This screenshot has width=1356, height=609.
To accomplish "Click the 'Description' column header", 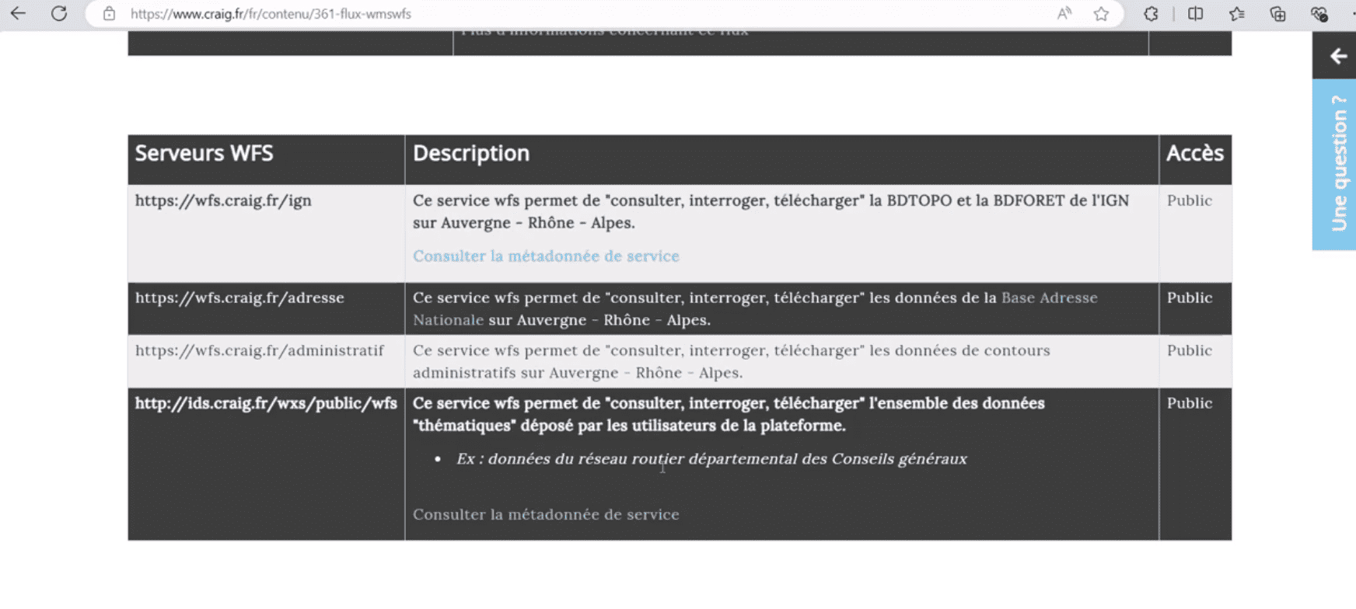I will pyautogui.click(x=471, y=153).
